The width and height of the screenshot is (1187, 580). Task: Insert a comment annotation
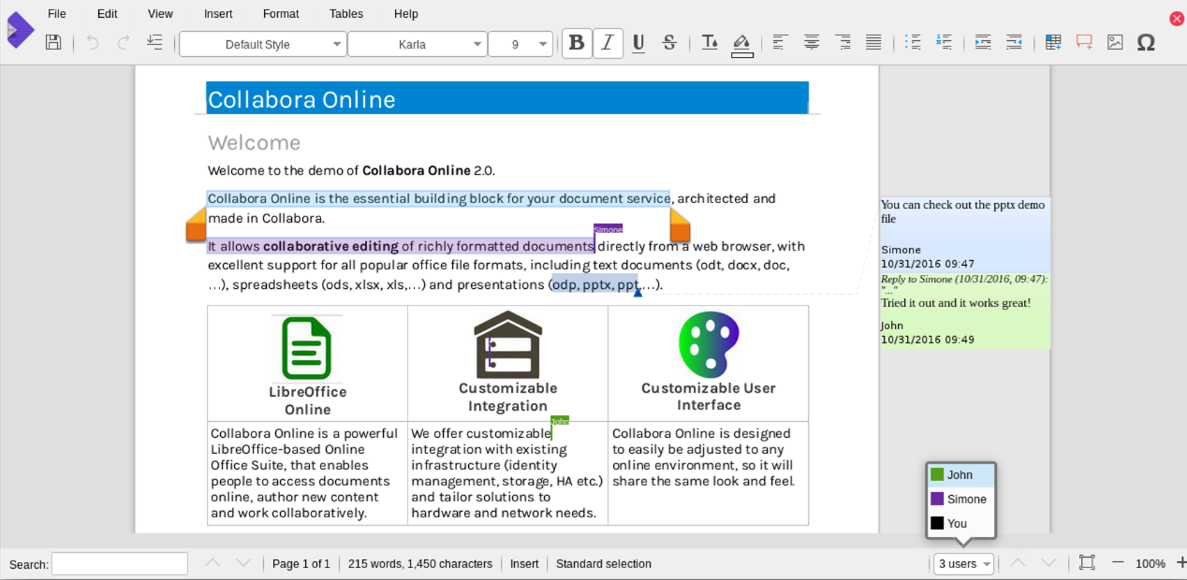(1084, 42)
